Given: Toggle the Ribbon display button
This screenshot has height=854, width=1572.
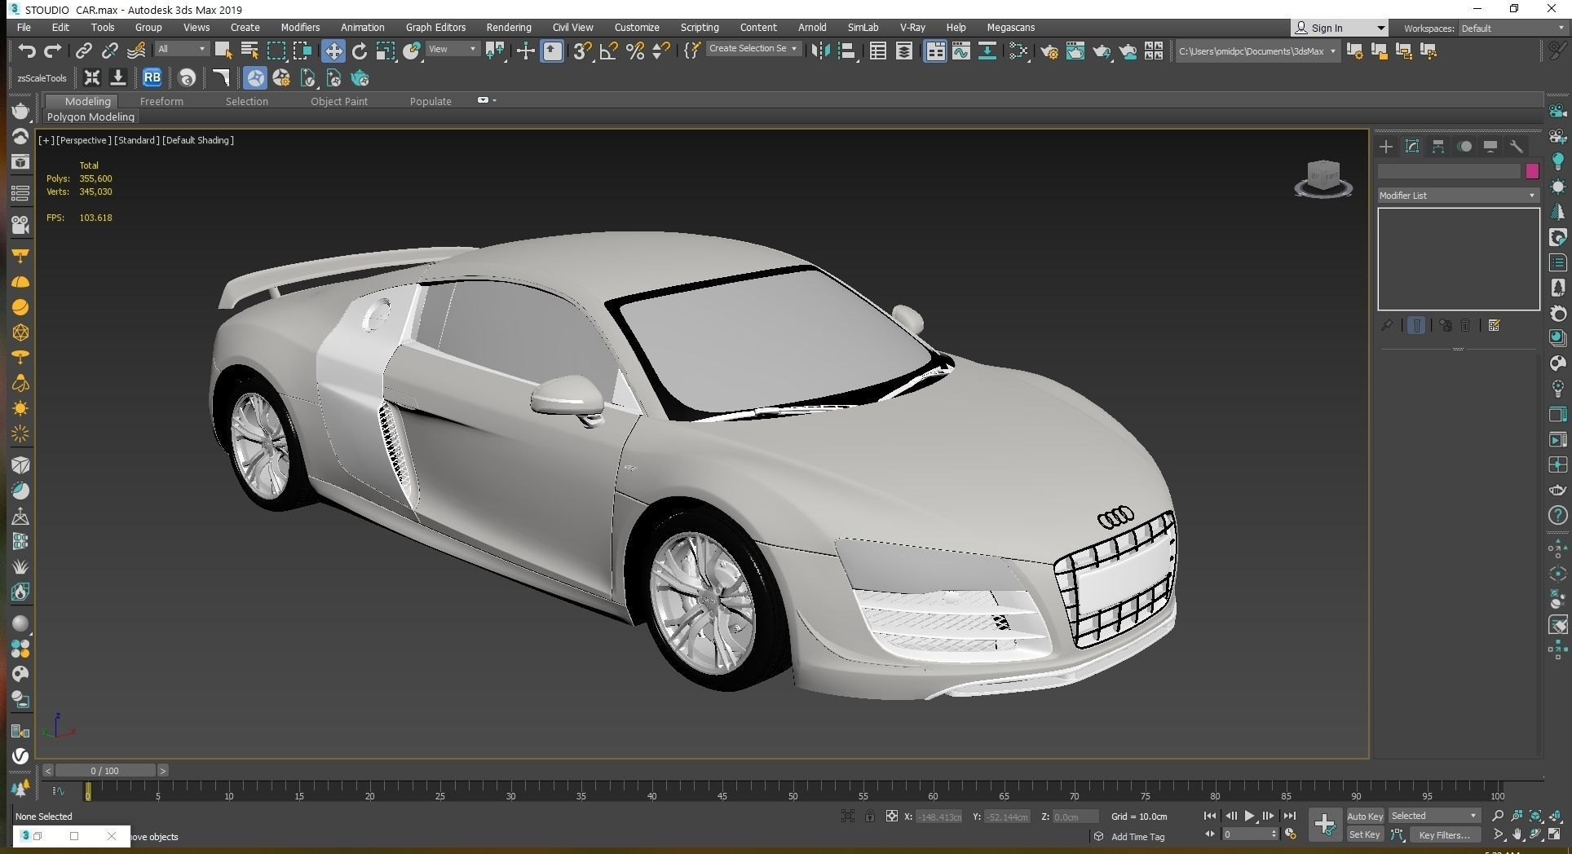Looking at the screenshot, I should [935, 51].
